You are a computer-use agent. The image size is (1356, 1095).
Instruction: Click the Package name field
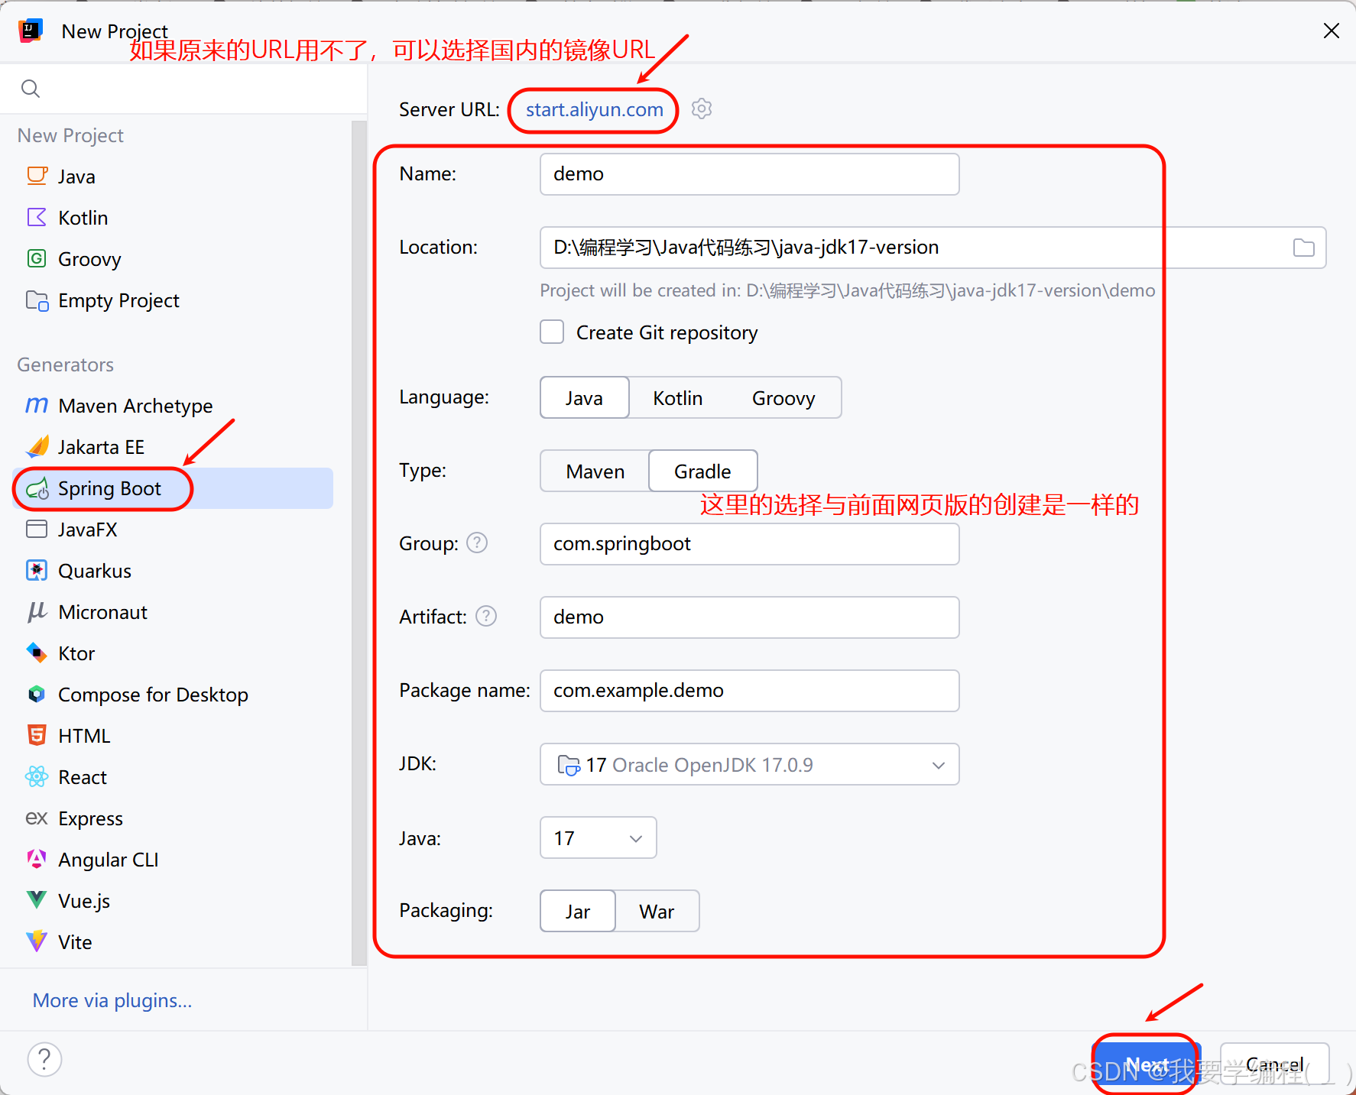click(x=749, y=691)
